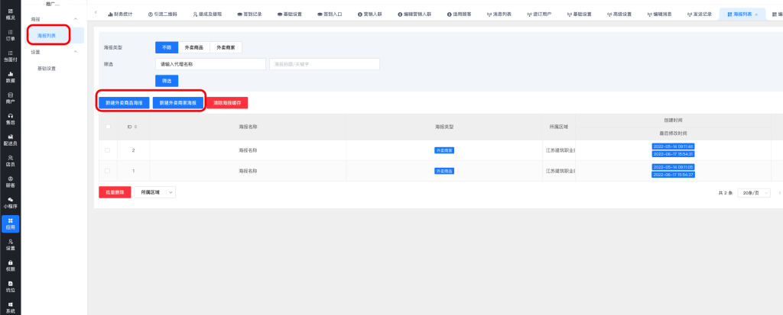Check the checkbox for row ID 2
Screen dimensions: 783x315
pyautogui.click(x=108, y=150)
